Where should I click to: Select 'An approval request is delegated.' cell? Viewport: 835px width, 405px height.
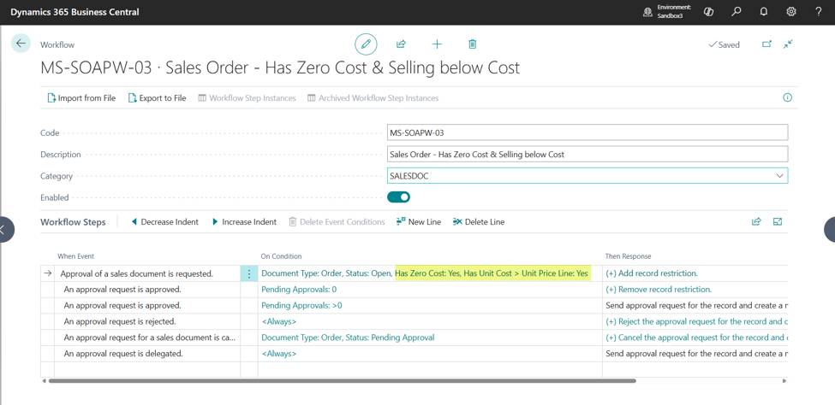(x=147, y=354)
